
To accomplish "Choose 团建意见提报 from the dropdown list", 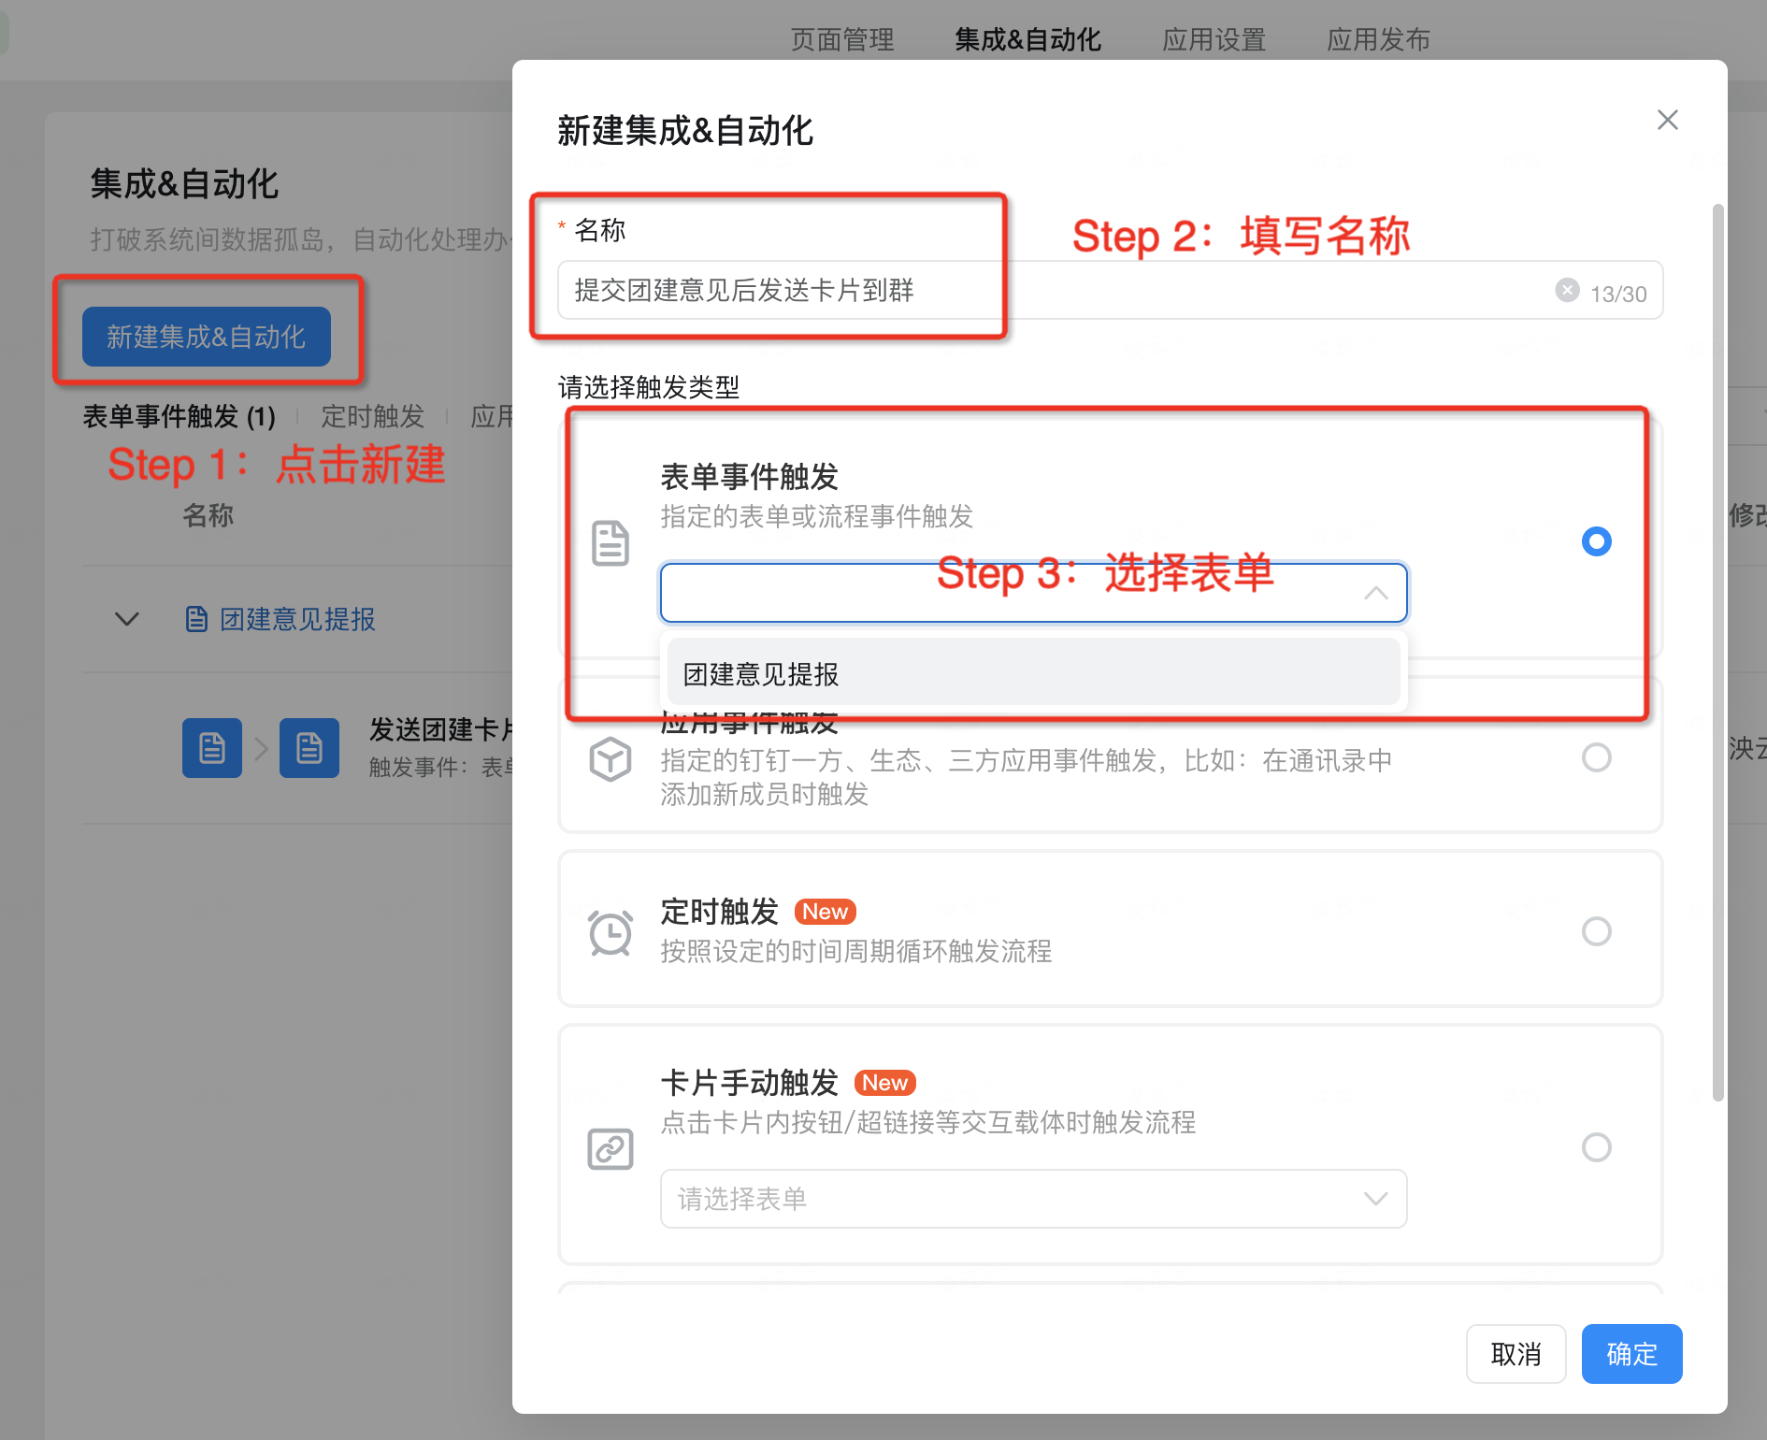I will pos(1033,673).
